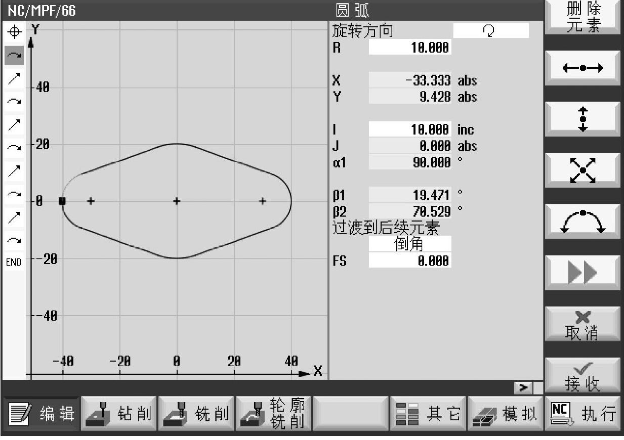Click the horizontal stretch arrows softkey
Viewport: 624px width, 440px height.
click(x=583, y=68)
